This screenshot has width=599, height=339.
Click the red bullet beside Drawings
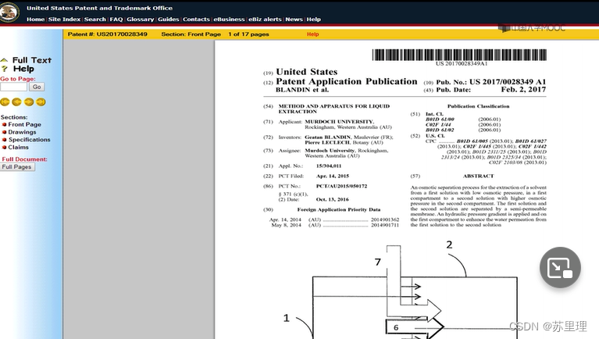[4, 132]
